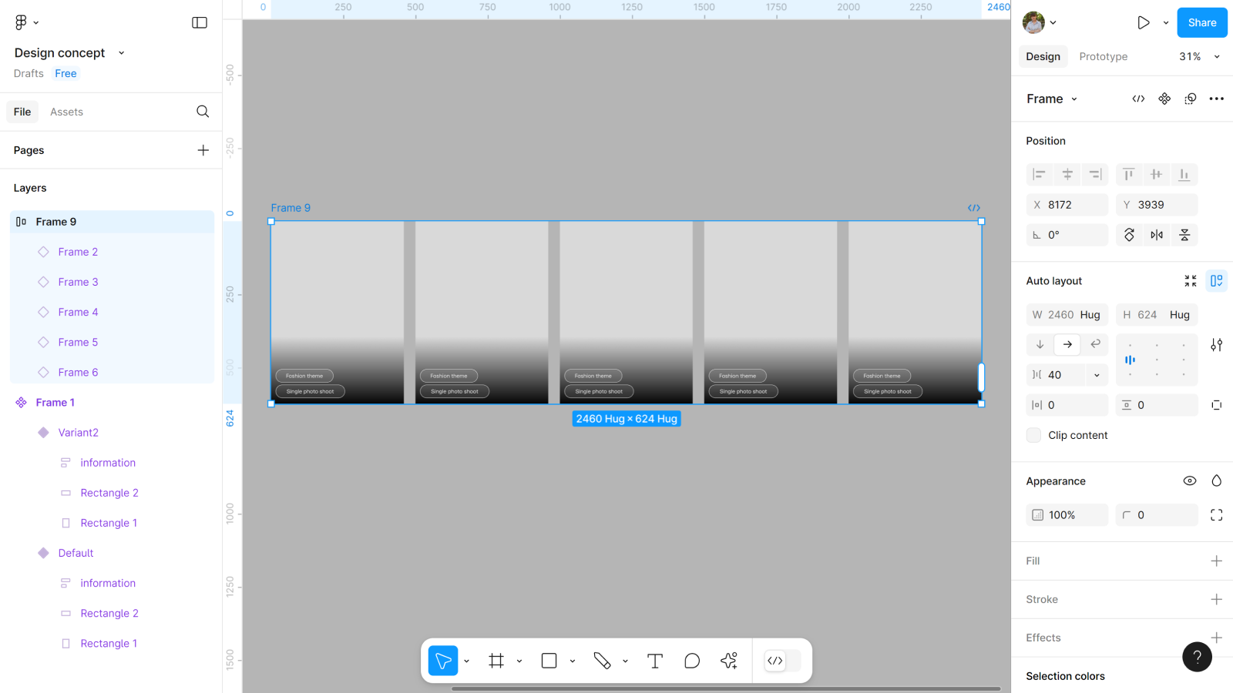The height and width of the screenshot is (693, 1233).
Task: Flip the frame horizontally
Action: [x=1157, y=235]
